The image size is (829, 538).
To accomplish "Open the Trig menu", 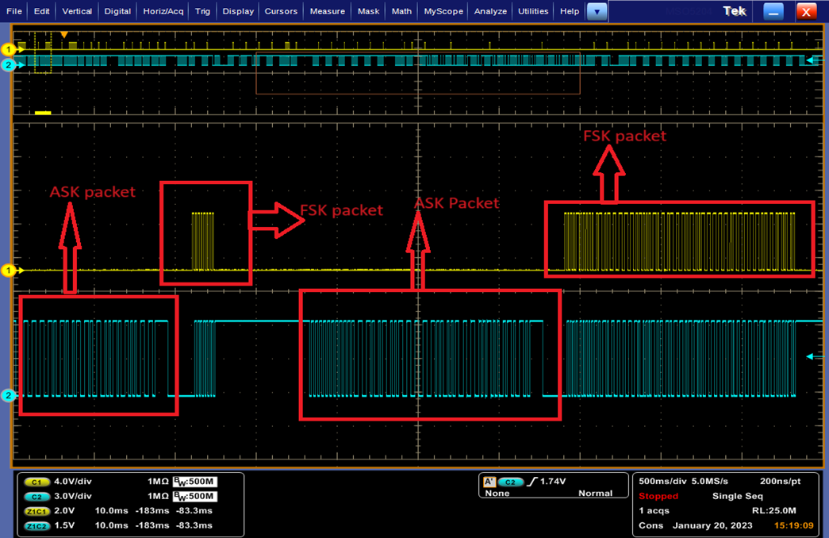I will (203, 12).
